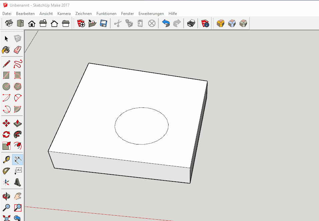Open the Kamera menu

click(64, 14)
